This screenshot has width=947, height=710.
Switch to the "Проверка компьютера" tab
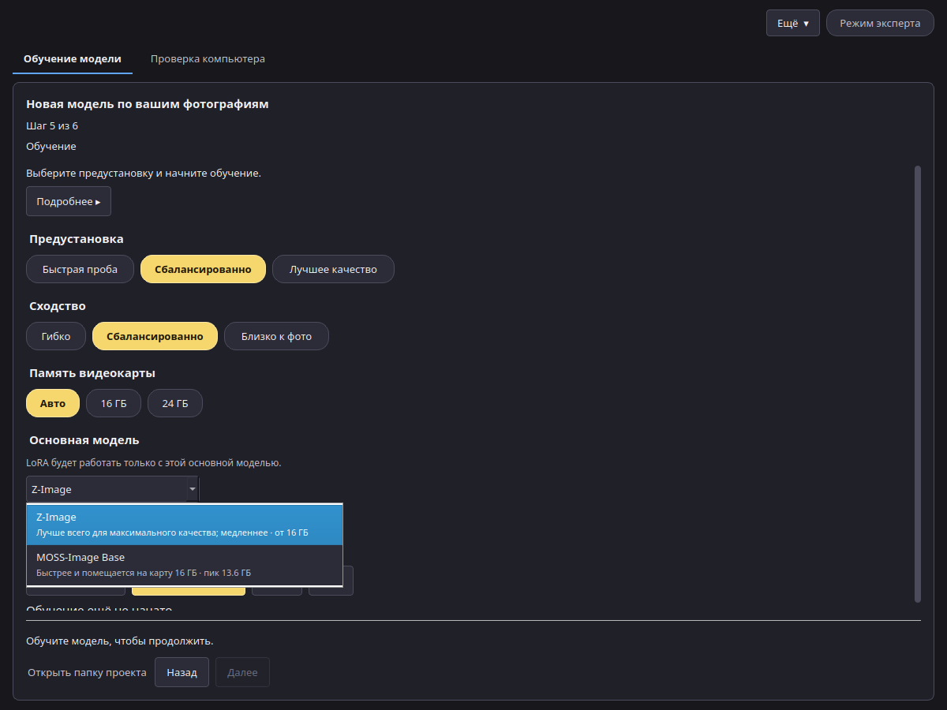[208, 58]
